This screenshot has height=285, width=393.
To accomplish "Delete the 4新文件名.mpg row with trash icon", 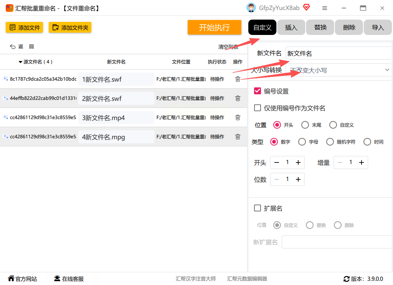I will pyautogui.click(x=238, y=137).
